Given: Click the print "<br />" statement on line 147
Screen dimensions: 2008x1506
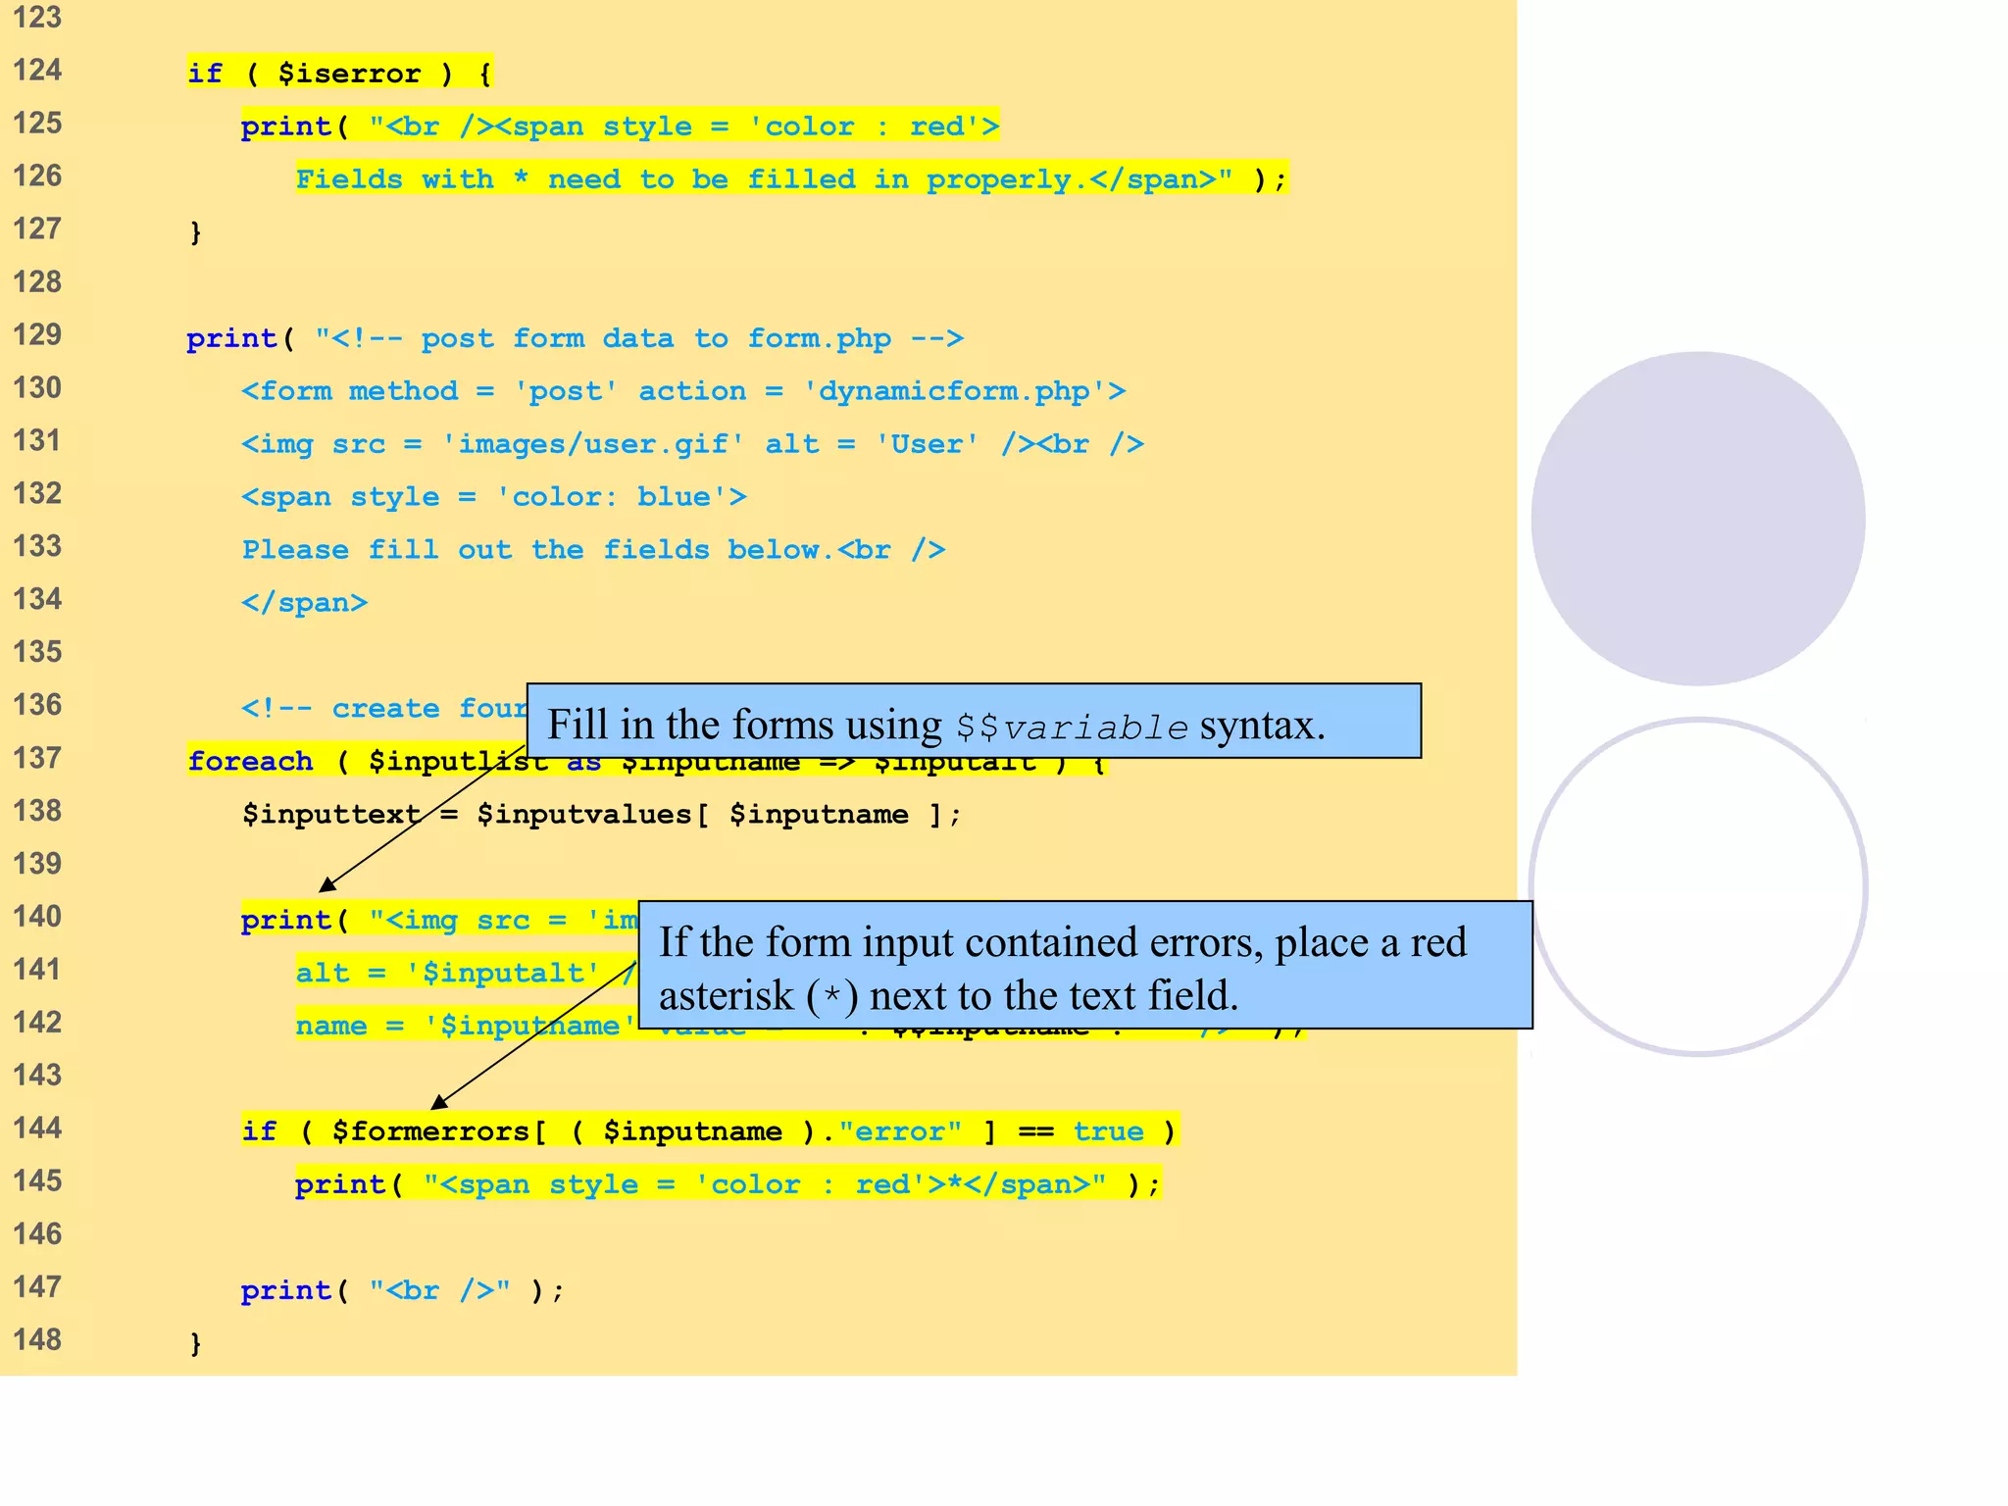Looking at the screenshot, I should point(403,1290).
